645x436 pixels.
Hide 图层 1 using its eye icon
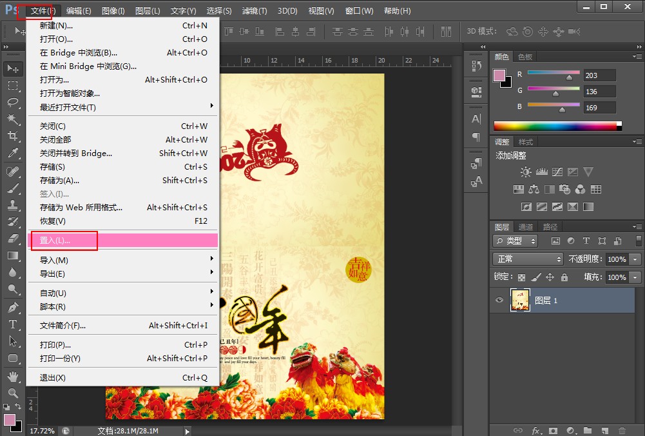[499, 300]
